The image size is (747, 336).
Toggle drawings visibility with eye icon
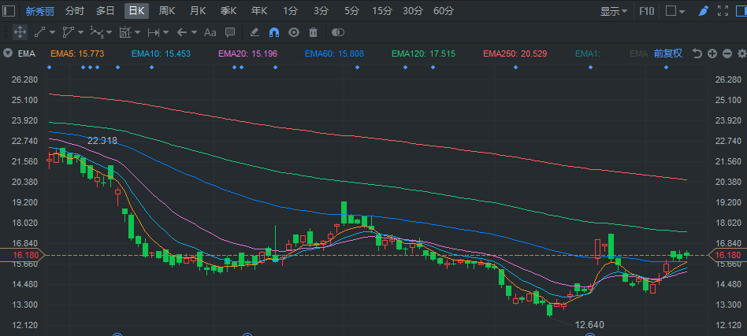[294, 32]
